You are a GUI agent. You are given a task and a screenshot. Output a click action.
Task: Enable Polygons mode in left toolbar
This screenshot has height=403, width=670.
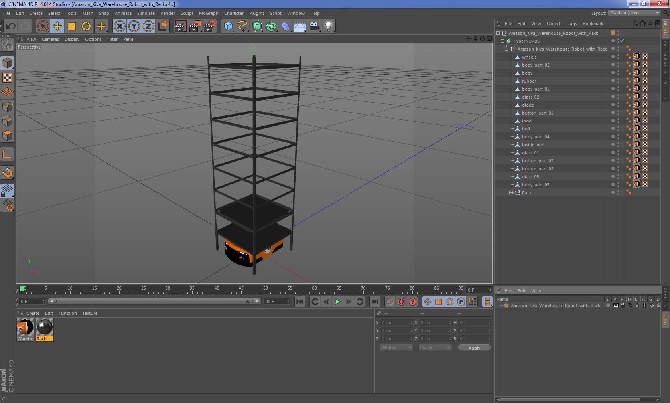tap(8, 136)
